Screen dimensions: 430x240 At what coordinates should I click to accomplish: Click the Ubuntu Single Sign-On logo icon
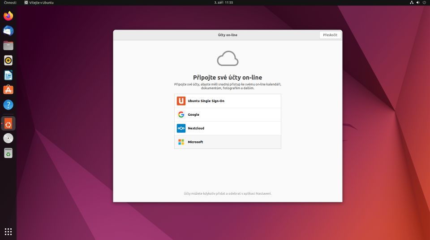tap(181, 101)
